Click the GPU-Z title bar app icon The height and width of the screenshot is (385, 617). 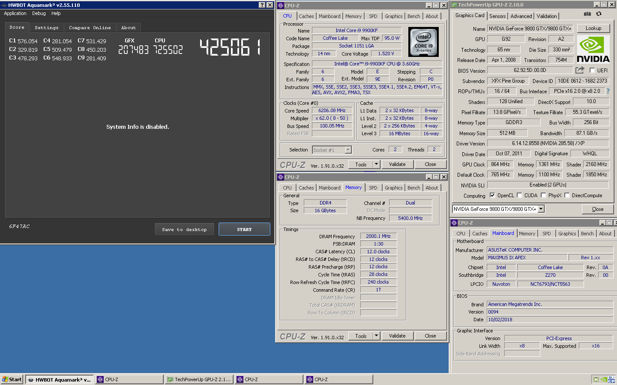point(455,5)
